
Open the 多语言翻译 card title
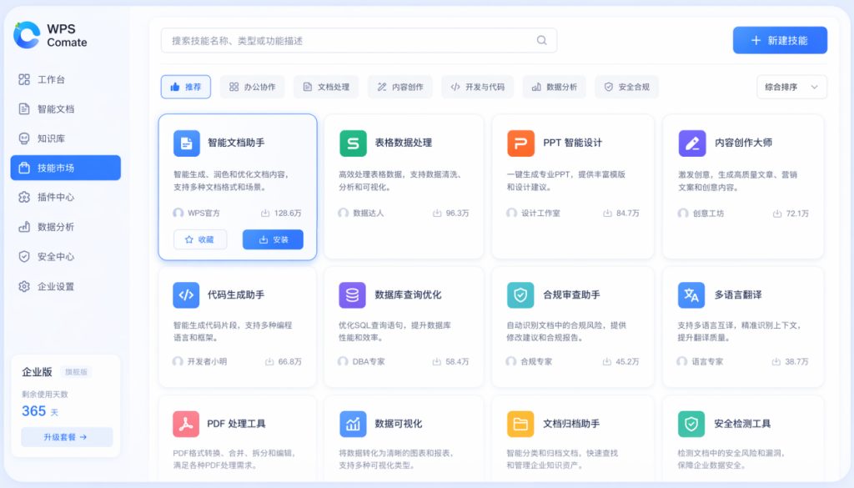[738, 294]
